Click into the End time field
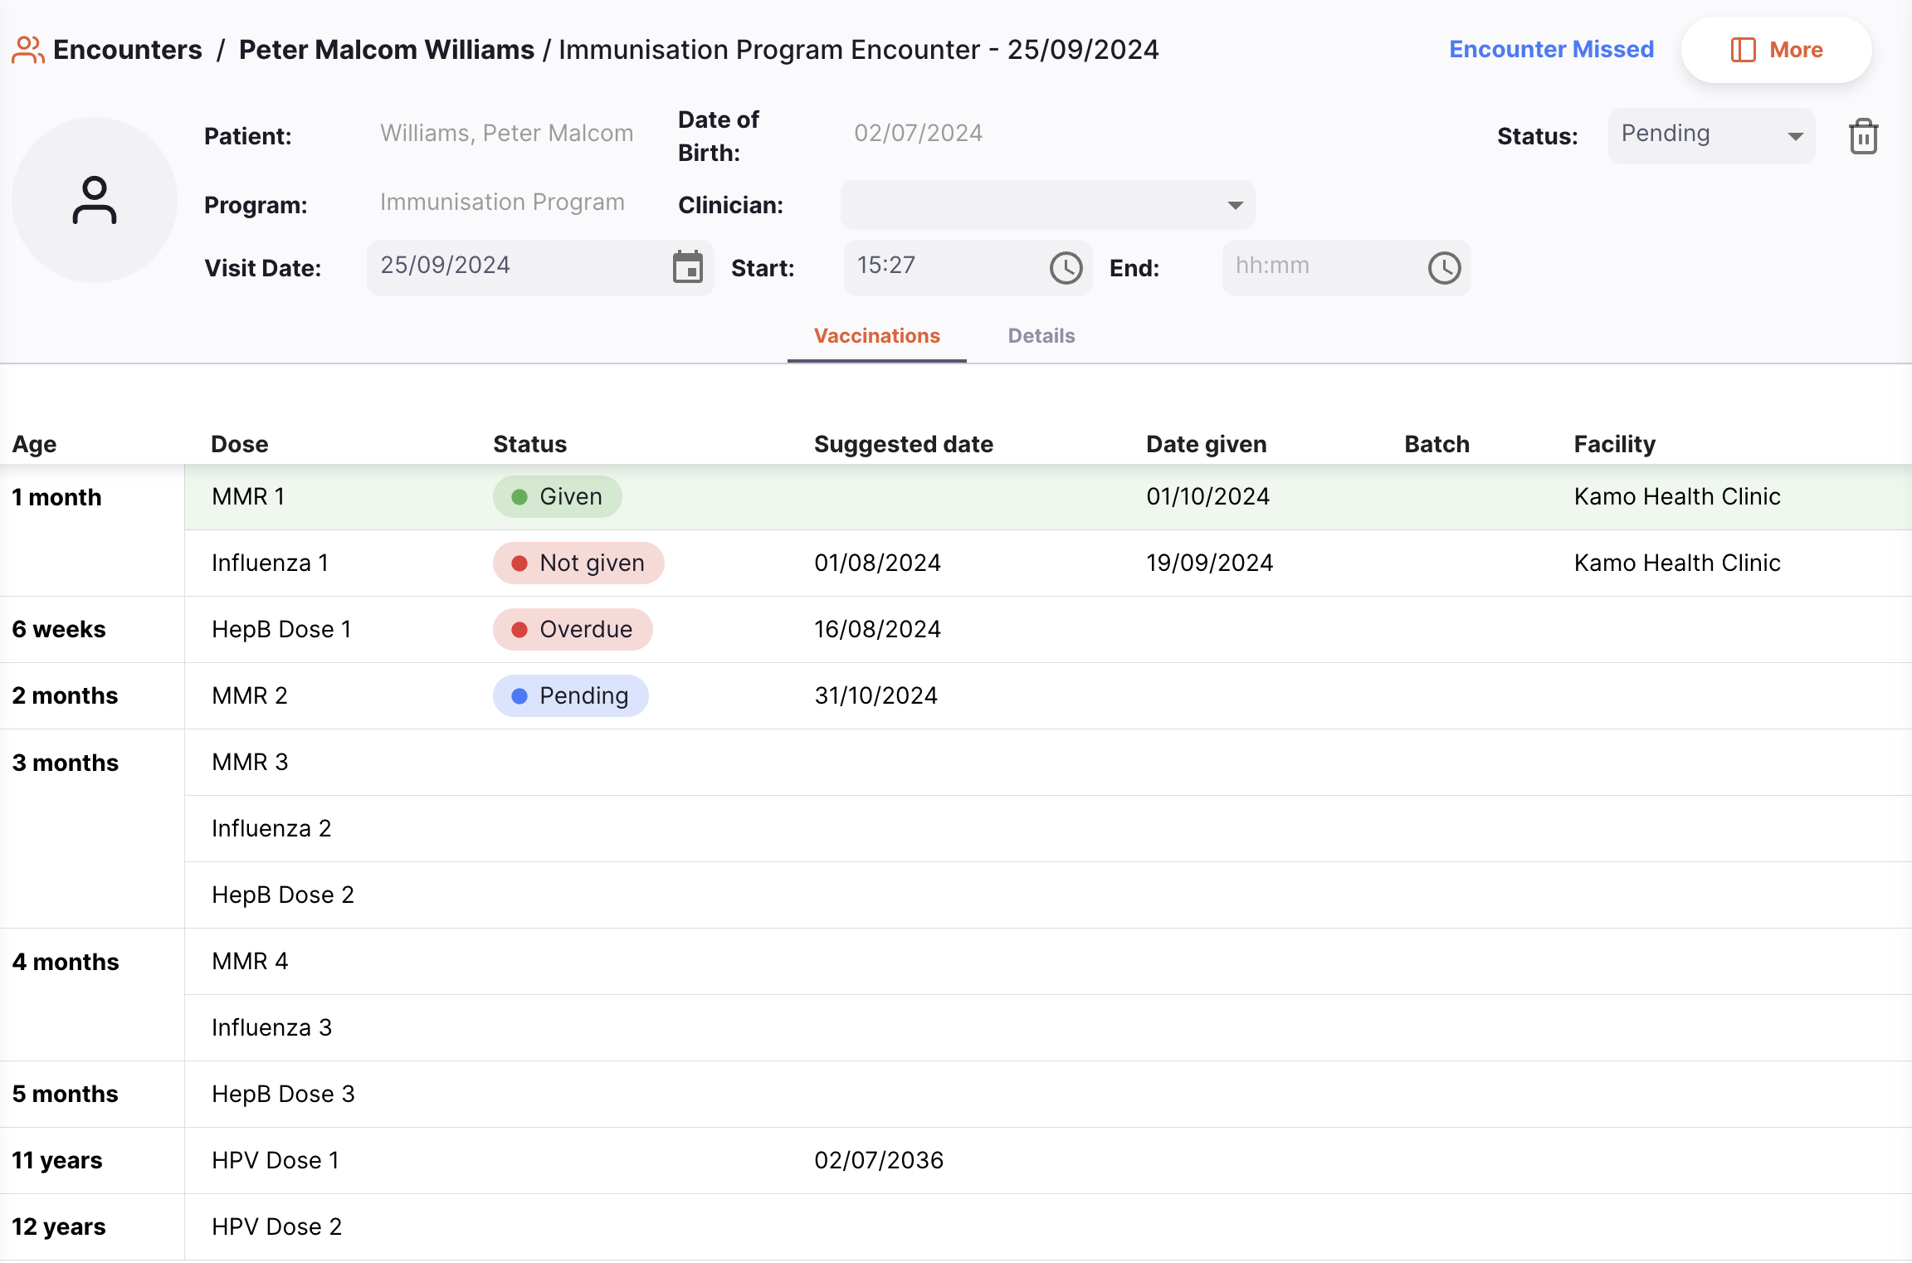This screenshot has width=1912, height=1263. [x=1319, y=267]
